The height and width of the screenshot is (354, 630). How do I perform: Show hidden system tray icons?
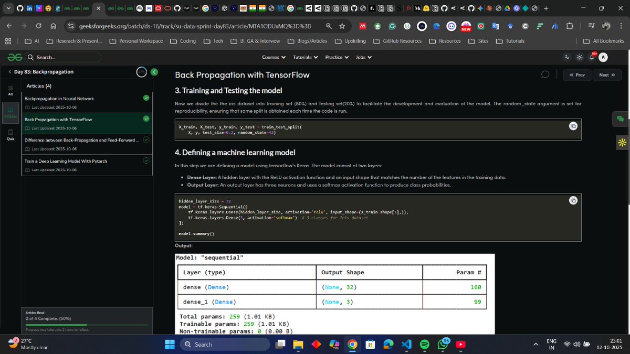pos(536,344)
